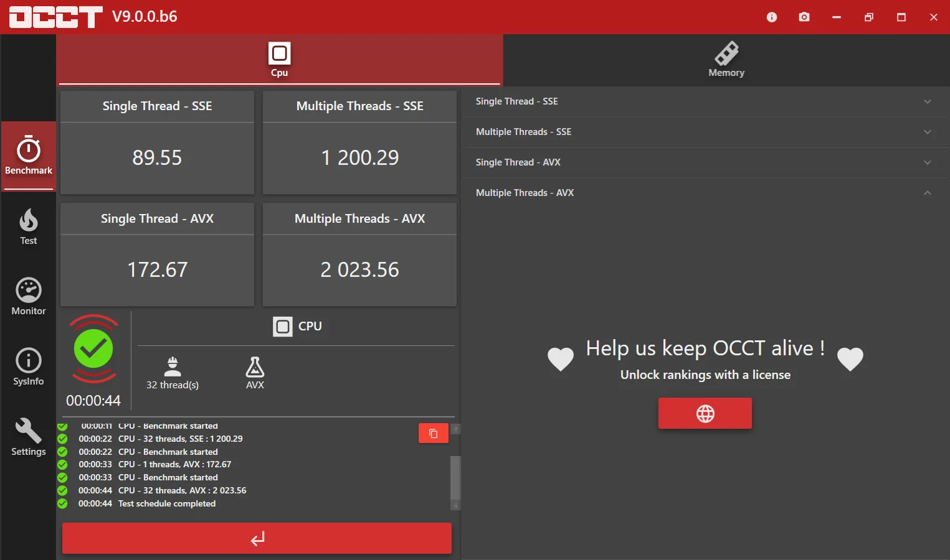Viewport: 950px width, 560px height.
Task: Expand the Multiple Threads - SSE ranking
Action: coord(705,132)
